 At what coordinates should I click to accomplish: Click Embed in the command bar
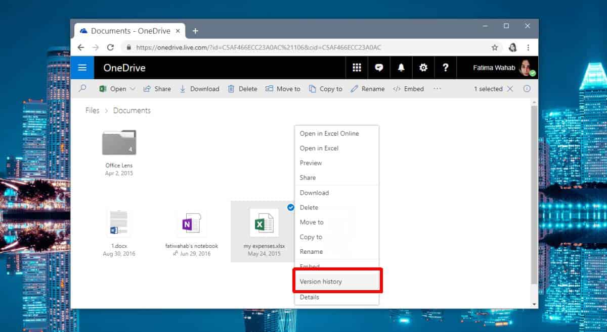[x=409, y=89]
